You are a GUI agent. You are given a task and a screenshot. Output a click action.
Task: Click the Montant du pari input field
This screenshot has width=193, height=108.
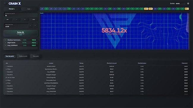point(20,15)
